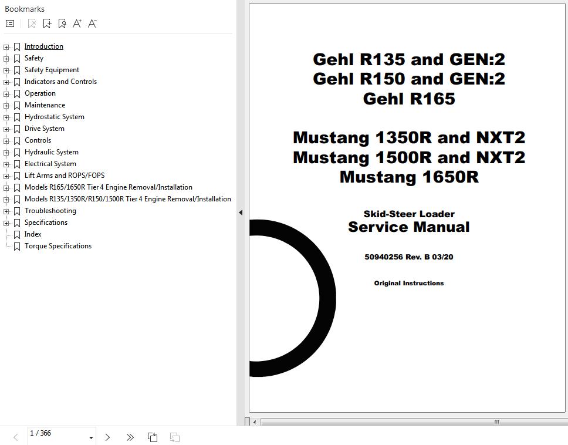The height and width of the screenshot is (445, 568).
Task: Expand Models R135/1350R/R150/1500R Tier 4 node
Action: pos(6,200)
